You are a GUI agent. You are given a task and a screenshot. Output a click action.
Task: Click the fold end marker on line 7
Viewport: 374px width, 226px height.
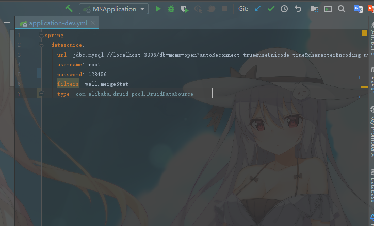point(41,94)
